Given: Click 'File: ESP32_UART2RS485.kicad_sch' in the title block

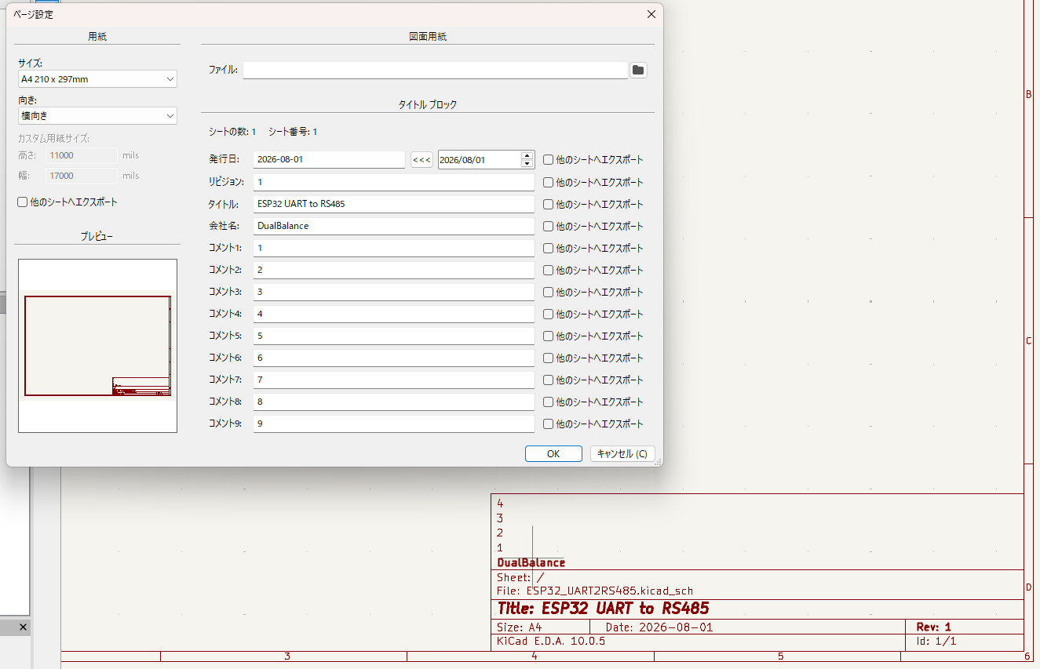Looking at the screenshot, I should pos(595,591).
